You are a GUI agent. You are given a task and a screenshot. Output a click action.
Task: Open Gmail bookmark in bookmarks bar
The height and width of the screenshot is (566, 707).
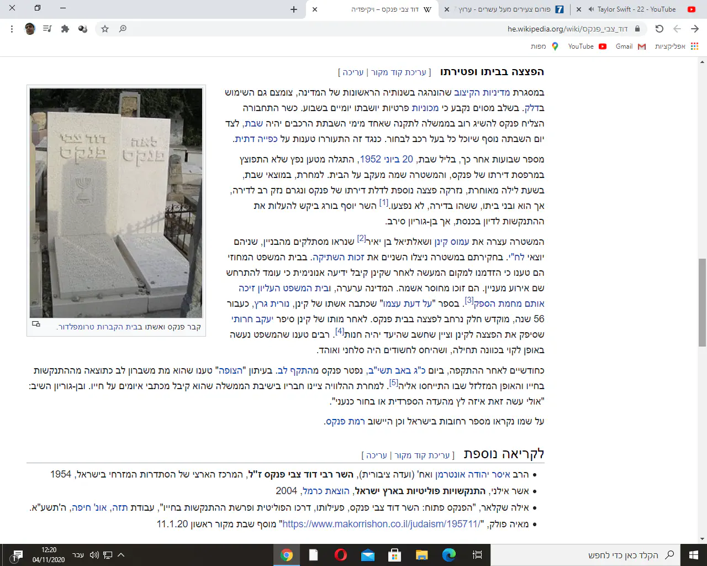point(630,46)
